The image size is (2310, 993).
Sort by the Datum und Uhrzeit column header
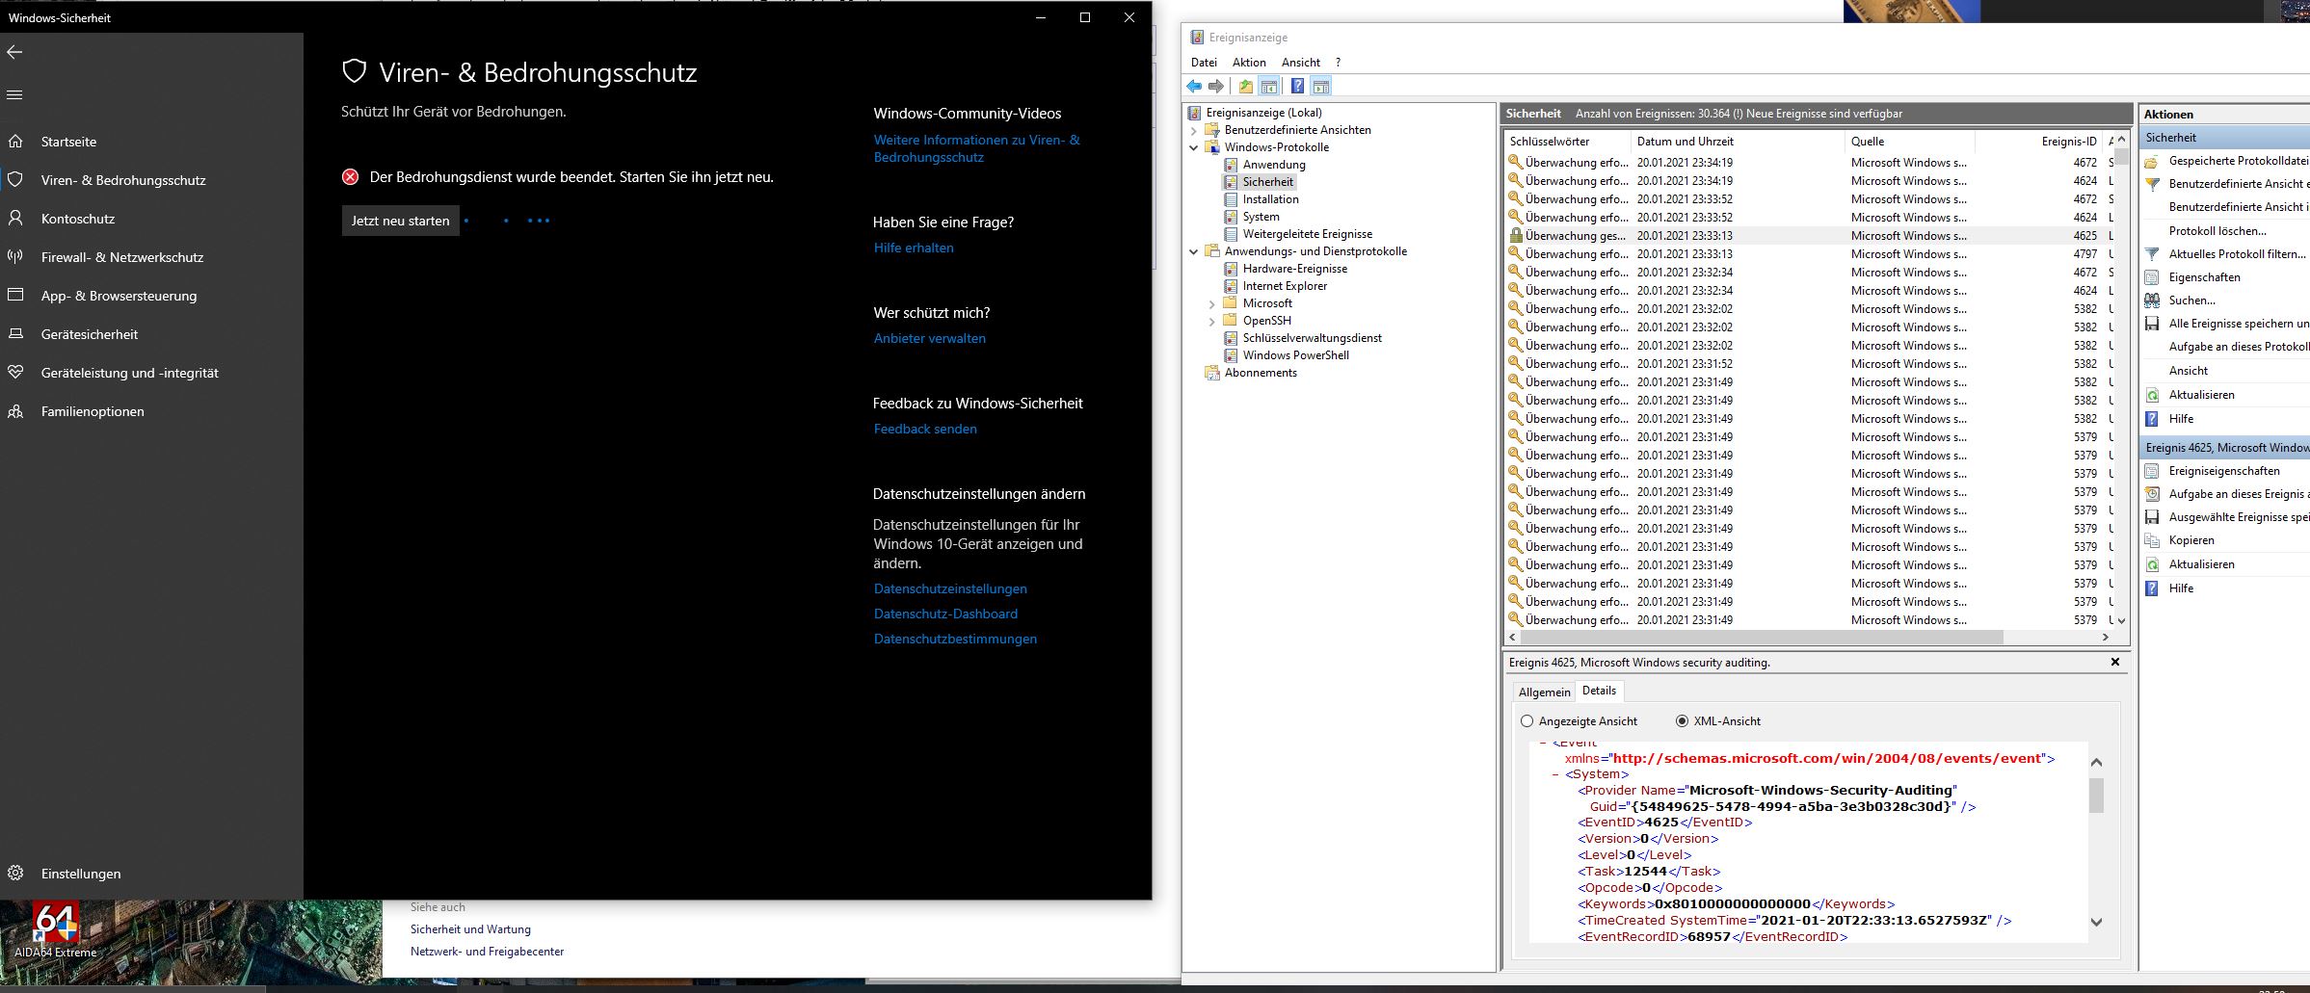point(1737,142)
